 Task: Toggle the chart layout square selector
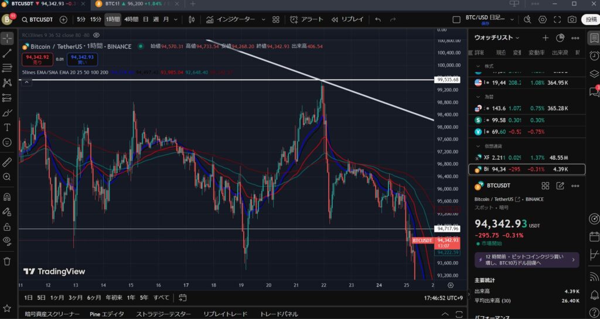[x=456, y=19]
